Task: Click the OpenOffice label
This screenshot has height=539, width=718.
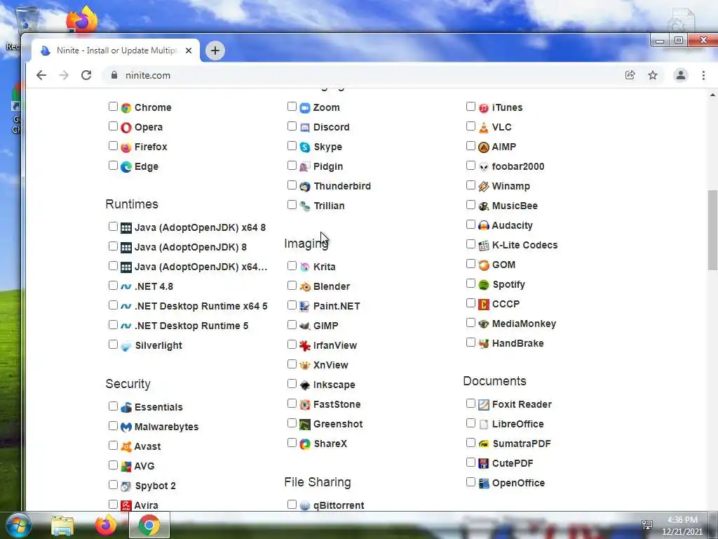Action: [518, 484]
